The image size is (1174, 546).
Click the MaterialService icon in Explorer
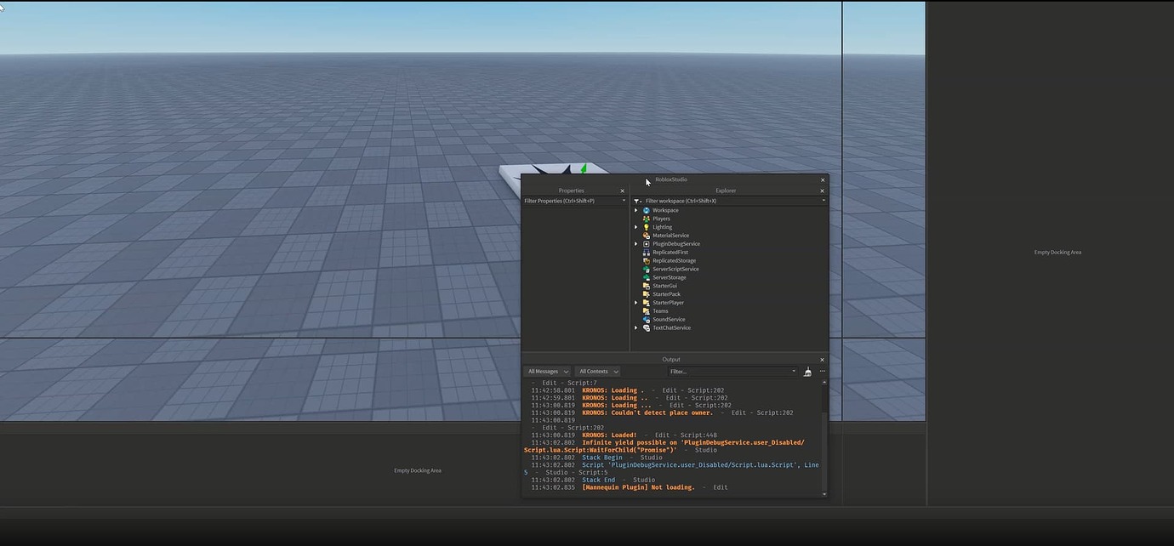click(647, 236)
